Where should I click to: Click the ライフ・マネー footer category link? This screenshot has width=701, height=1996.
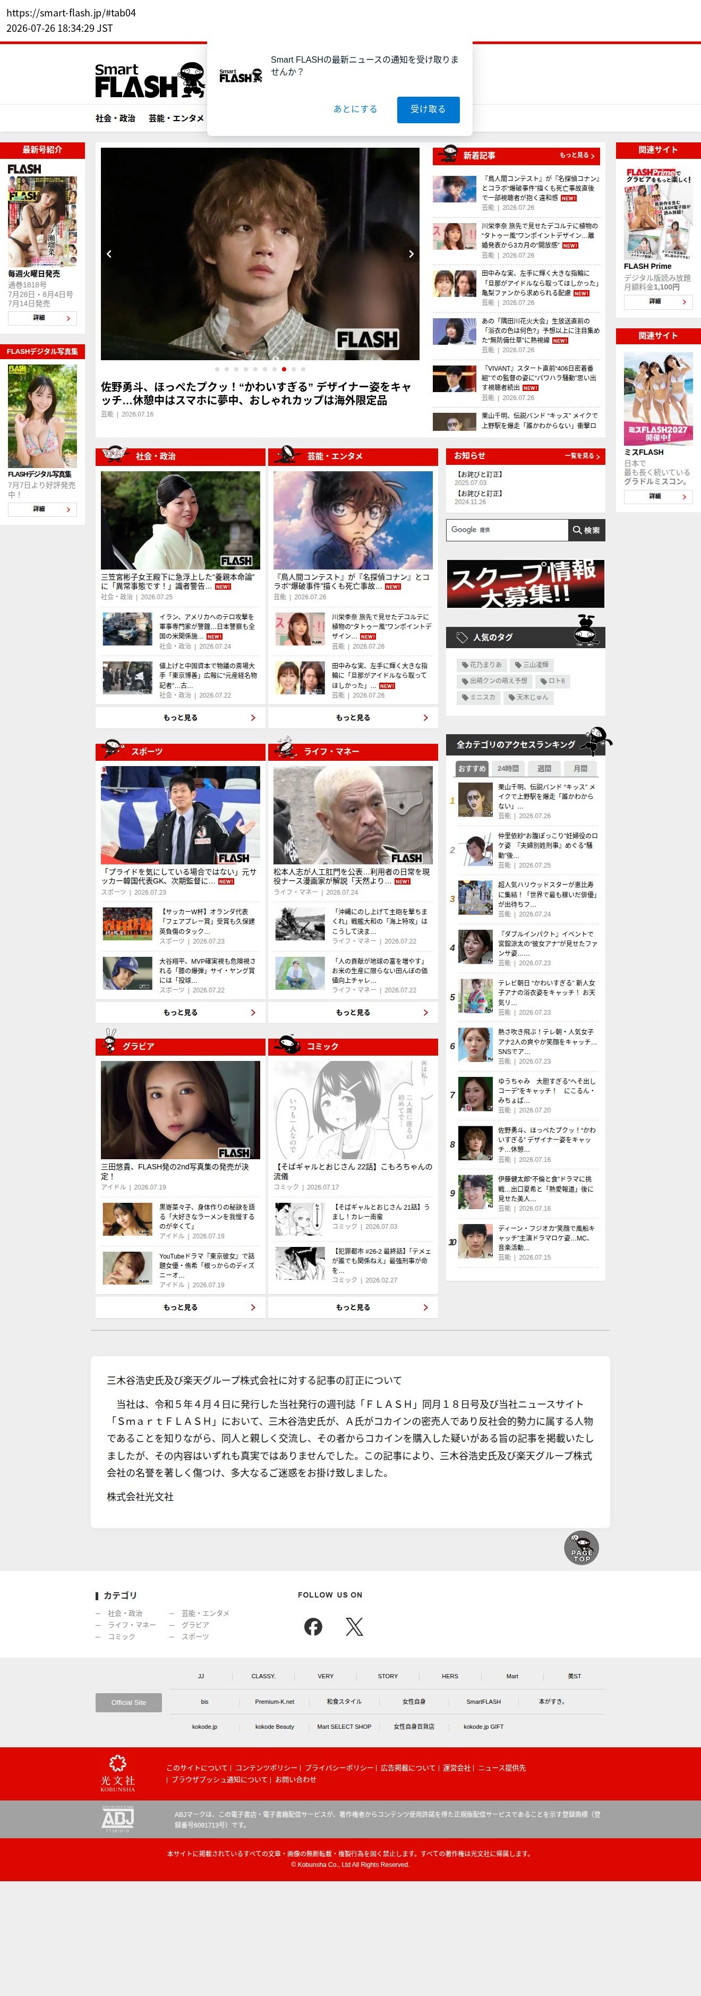coord(132,1625)
